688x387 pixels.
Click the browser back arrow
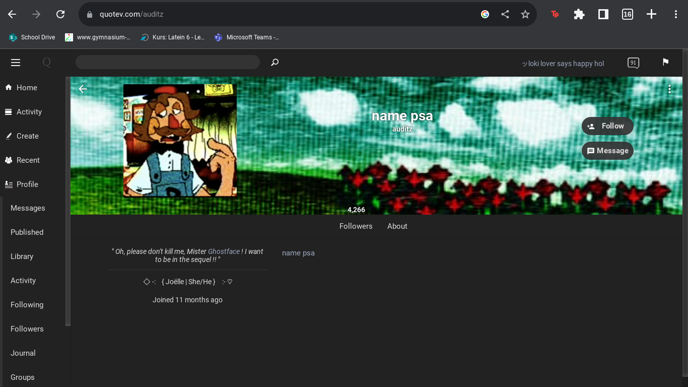[x=12, y=15]
